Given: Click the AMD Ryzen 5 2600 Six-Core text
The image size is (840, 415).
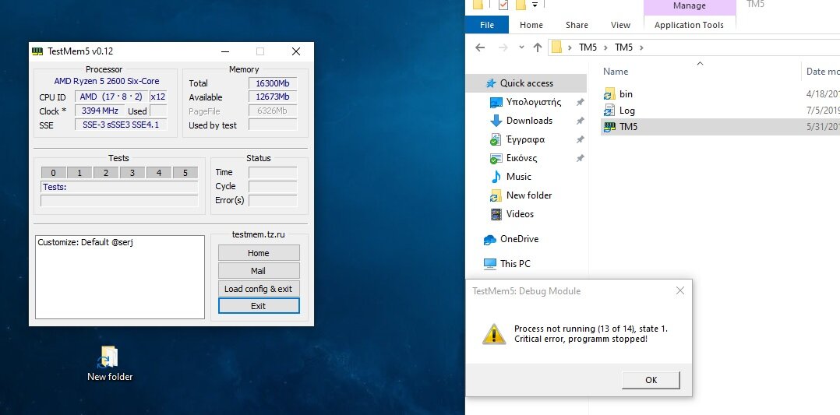Looking at the screenshot, I should coord(107,82).
